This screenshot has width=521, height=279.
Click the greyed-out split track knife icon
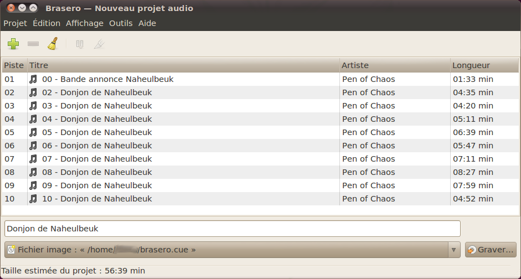coord(99,44)
